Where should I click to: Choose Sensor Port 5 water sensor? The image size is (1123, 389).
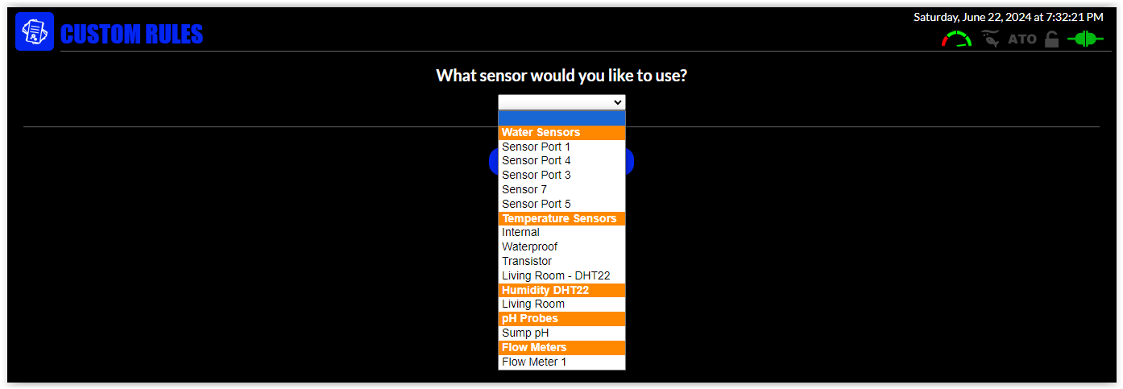click(x=536, y=204)
